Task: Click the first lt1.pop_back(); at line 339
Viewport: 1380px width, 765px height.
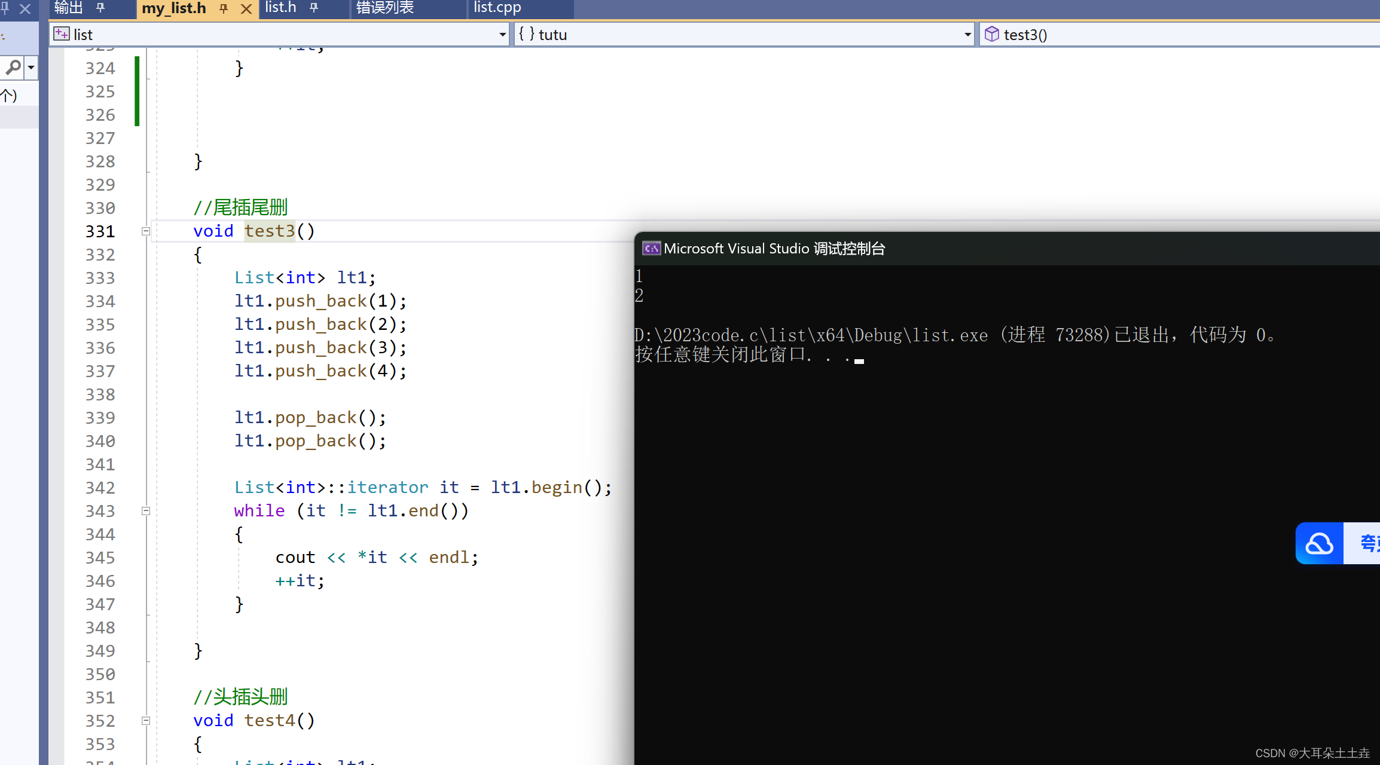Action: coord(310,418)
